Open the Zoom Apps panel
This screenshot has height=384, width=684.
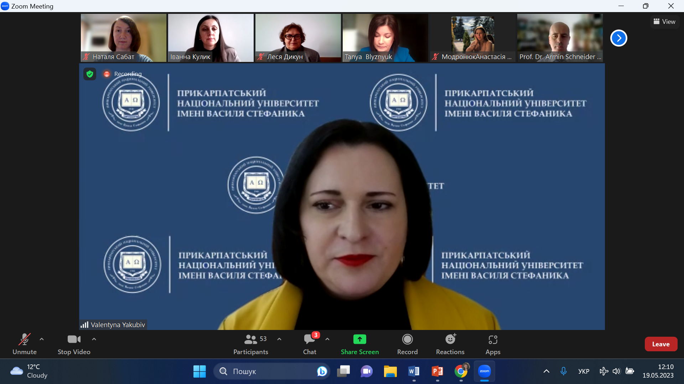pos(493,344)
